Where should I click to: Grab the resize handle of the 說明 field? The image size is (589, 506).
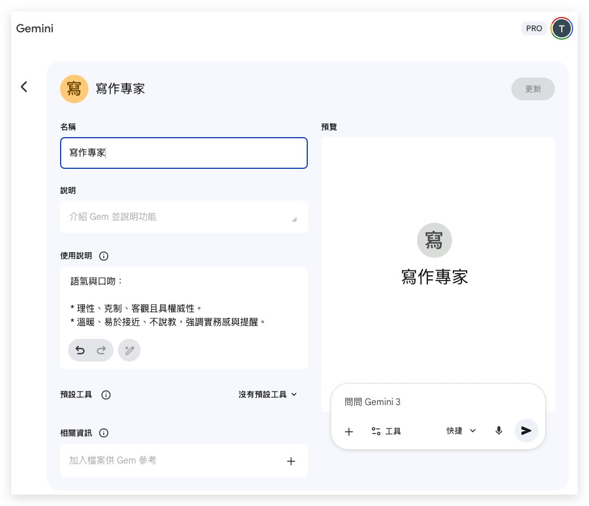[x=295, y=220]
